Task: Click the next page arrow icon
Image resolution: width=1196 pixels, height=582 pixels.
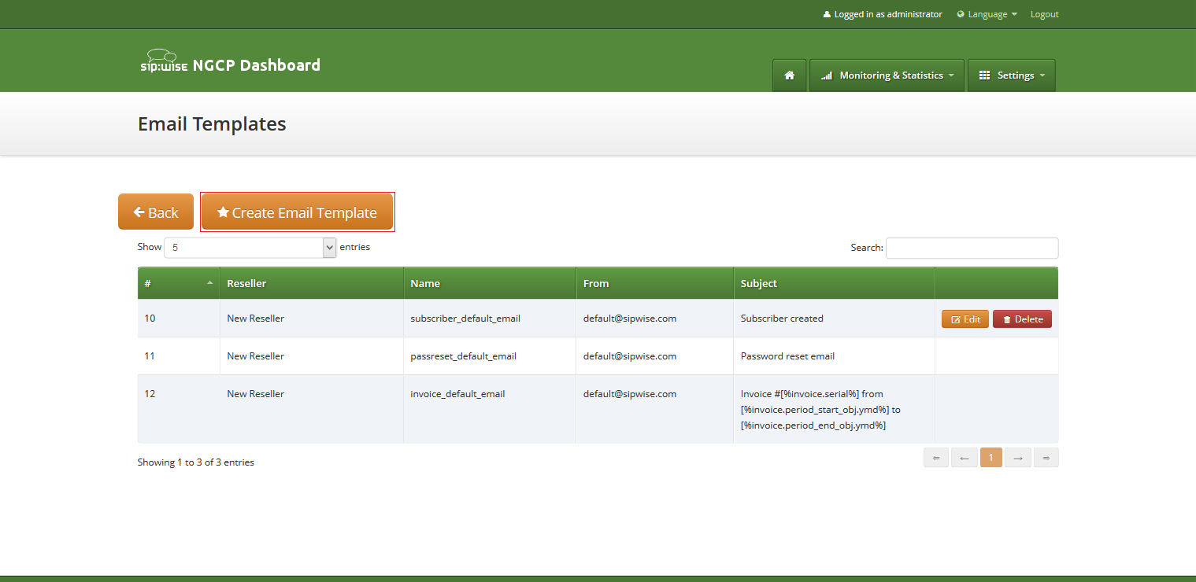Action: tap(1018, 457)
